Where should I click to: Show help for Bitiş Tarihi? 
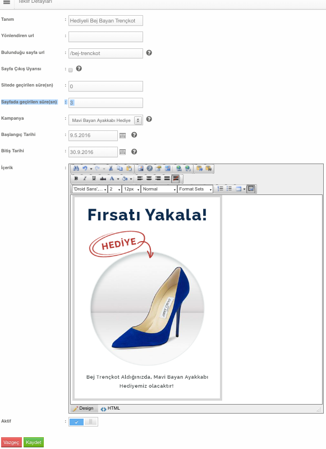pyautogui.click(x=134, y=152)
